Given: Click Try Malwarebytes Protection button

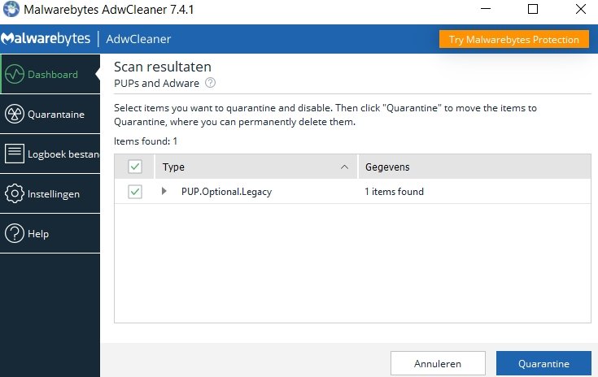Looking at the screenshot, I should 513,39.
